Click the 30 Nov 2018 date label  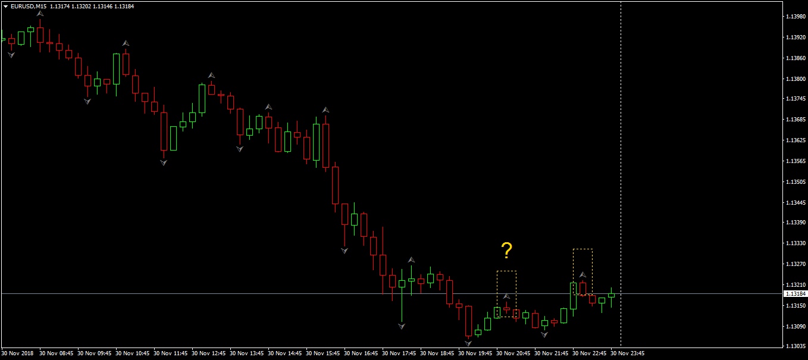coord(18,353)
